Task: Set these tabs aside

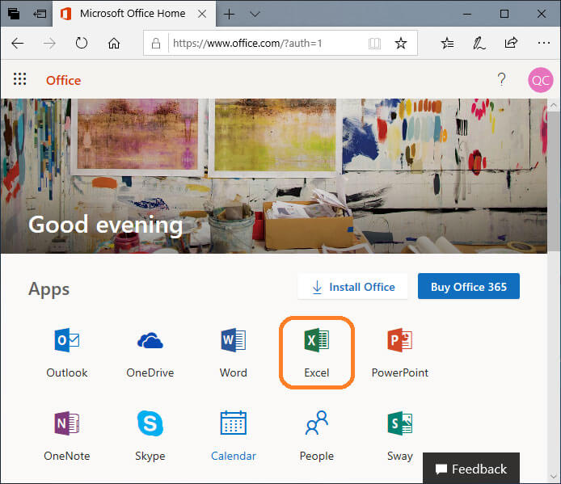Action: [x=40, y=14]
